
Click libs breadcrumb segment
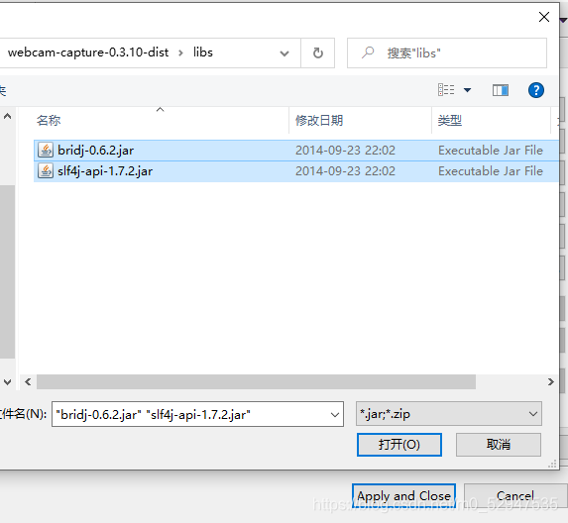pyautogui.click(x=203, y=52)
